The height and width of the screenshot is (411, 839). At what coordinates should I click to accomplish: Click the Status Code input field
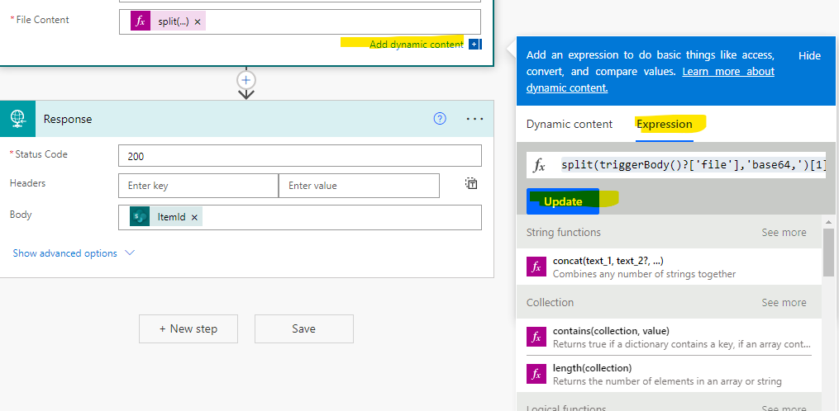coord(299,156)
